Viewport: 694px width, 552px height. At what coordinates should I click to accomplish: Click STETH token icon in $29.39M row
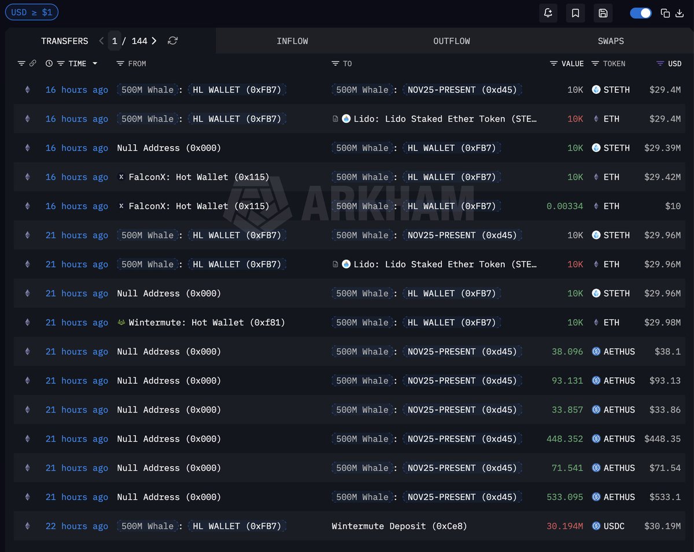(x=596, y=148)
